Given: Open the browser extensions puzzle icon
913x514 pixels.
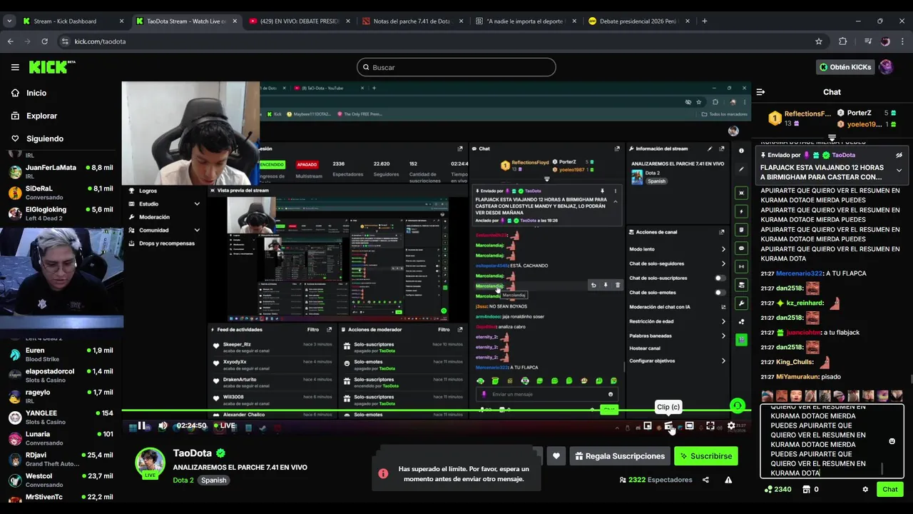Looking at the screenshot, I should 842,41.
